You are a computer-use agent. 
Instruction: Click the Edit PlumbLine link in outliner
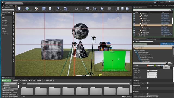click(165, 15)
